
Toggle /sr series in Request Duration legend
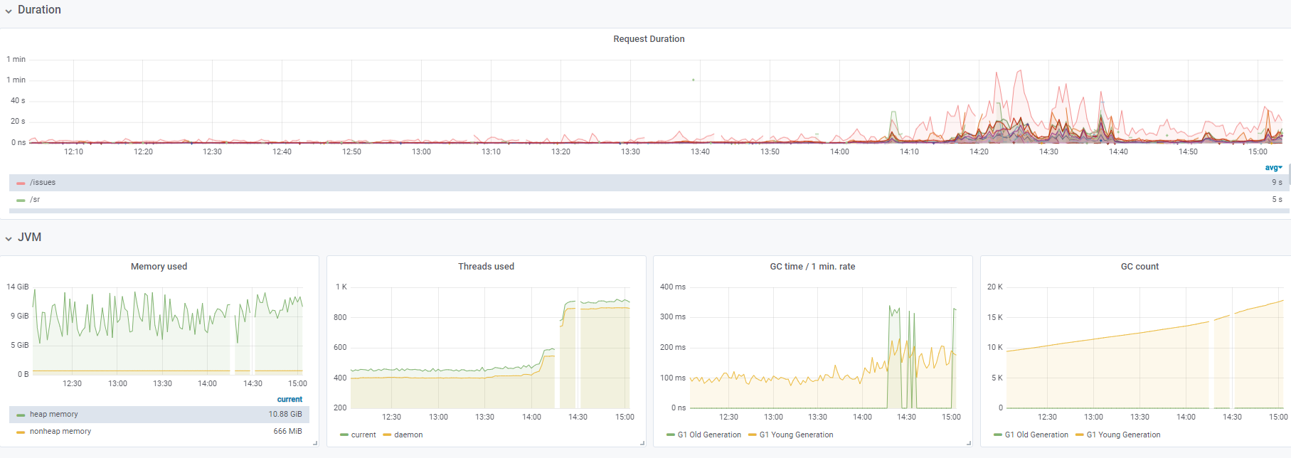point(35,200)
